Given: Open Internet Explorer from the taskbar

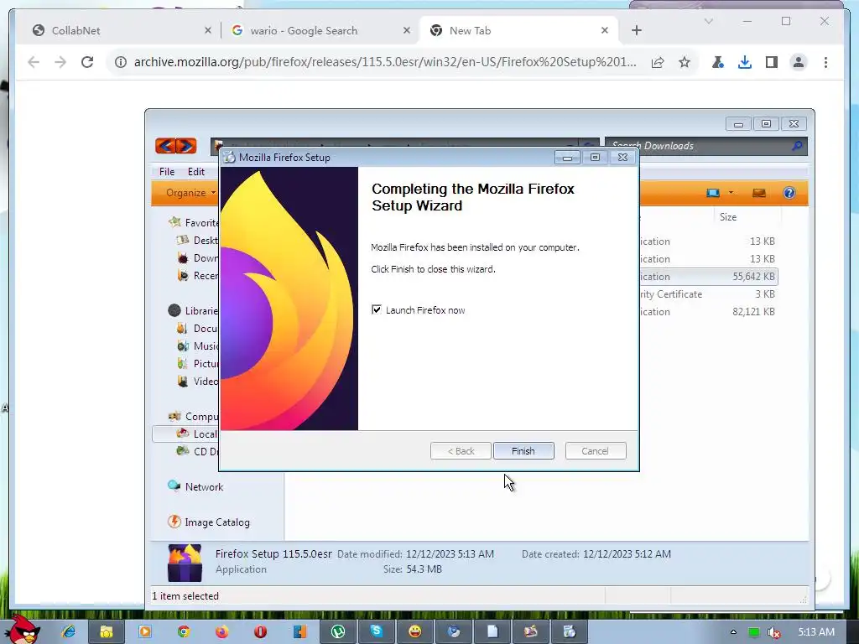Looking at the screenshot, I should [x=69, y=631].
